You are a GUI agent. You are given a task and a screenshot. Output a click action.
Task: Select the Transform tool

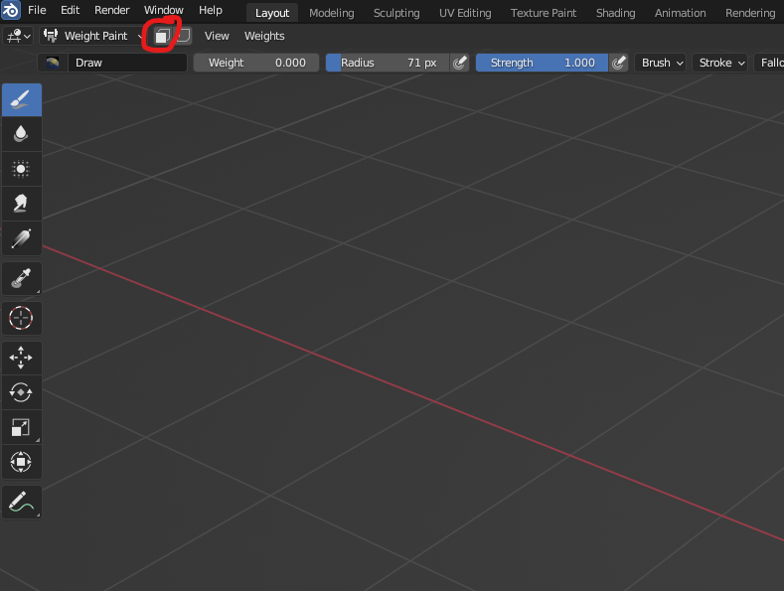tap(22, 462)
